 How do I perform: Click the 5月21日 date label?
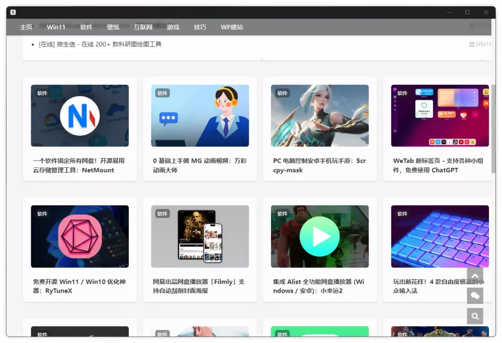pos(480,44)
